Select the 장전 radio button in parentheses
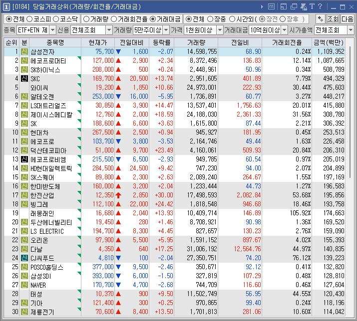 (x=262, y=19)
